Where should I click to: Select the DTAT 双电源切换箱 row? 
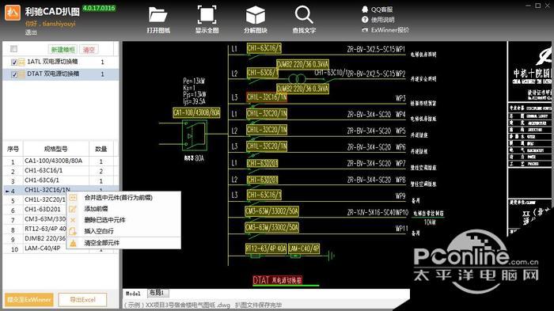click(61, 74)
